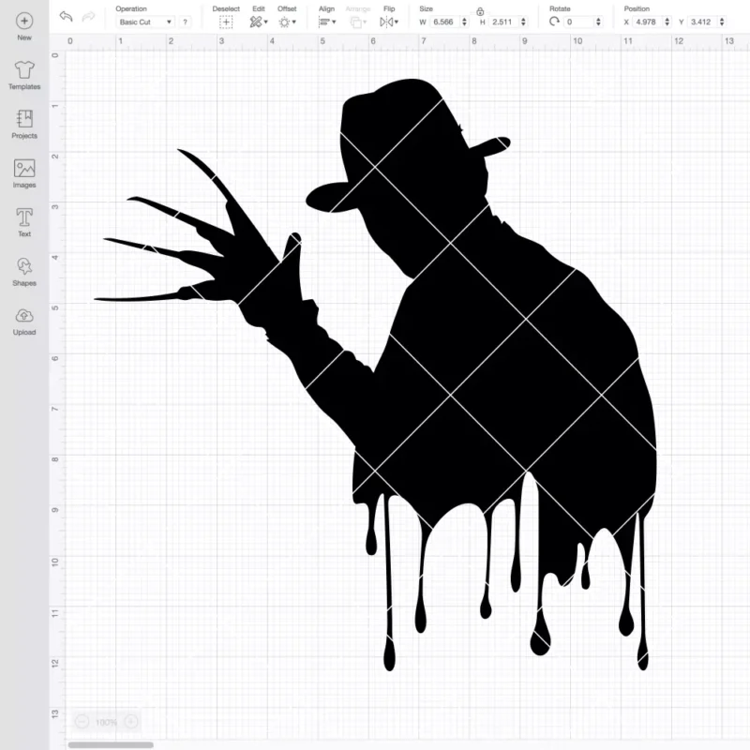Click the Rotate icon
Screen dimensions: 750x750
(x=554, y=22)
